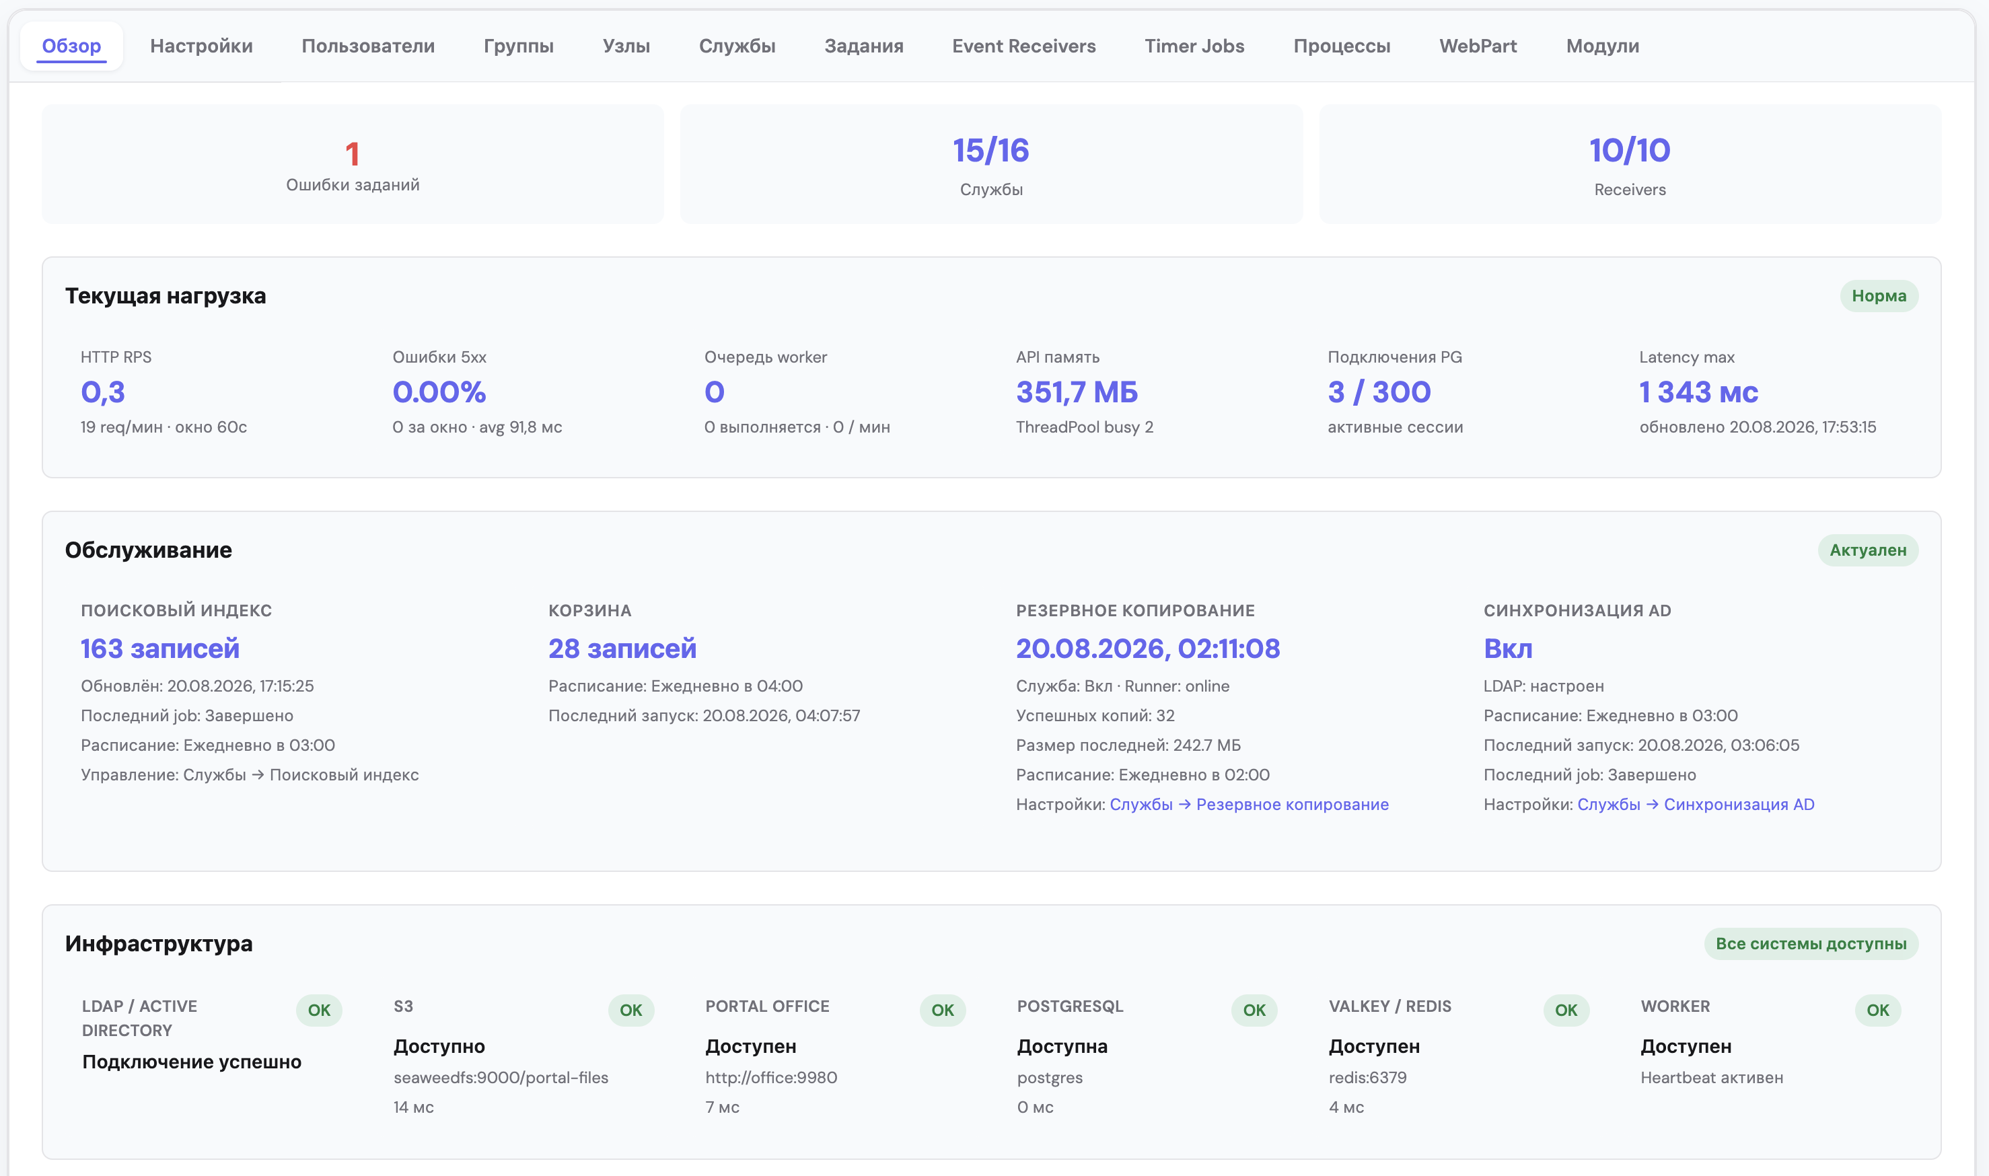Image resolution: width=1989 pixels, height=1176 pixels.
Task: Select the Timer Jobs tab
Action: [1194, 46]
